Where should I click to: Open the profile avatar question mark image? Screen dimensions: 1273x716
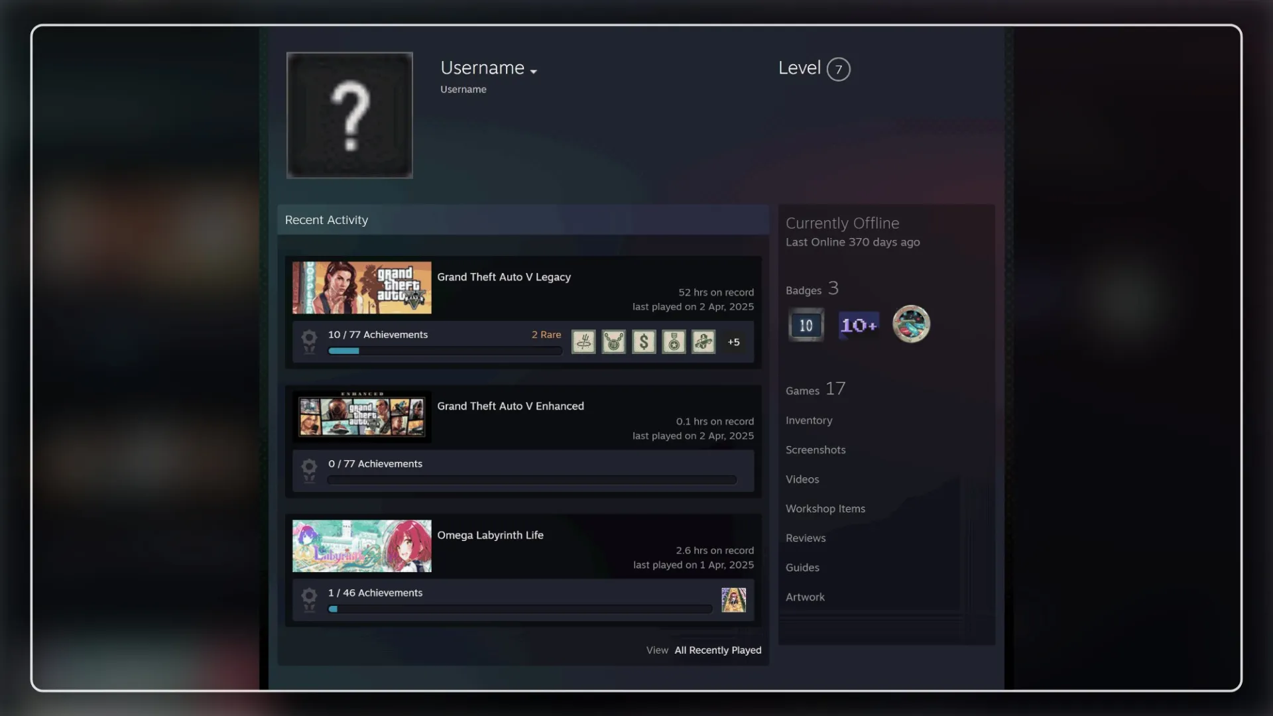(x=349, y=115)
